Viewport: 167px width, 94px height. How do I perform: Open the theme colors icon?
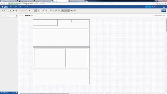[72, 11]
